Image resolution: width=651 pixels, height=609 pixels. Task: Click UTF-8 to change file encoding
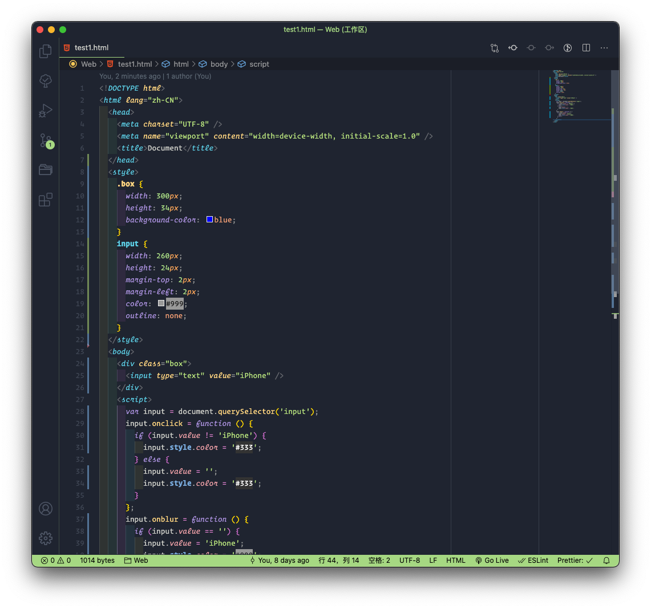pyautogui.click(x=410, y=560)
